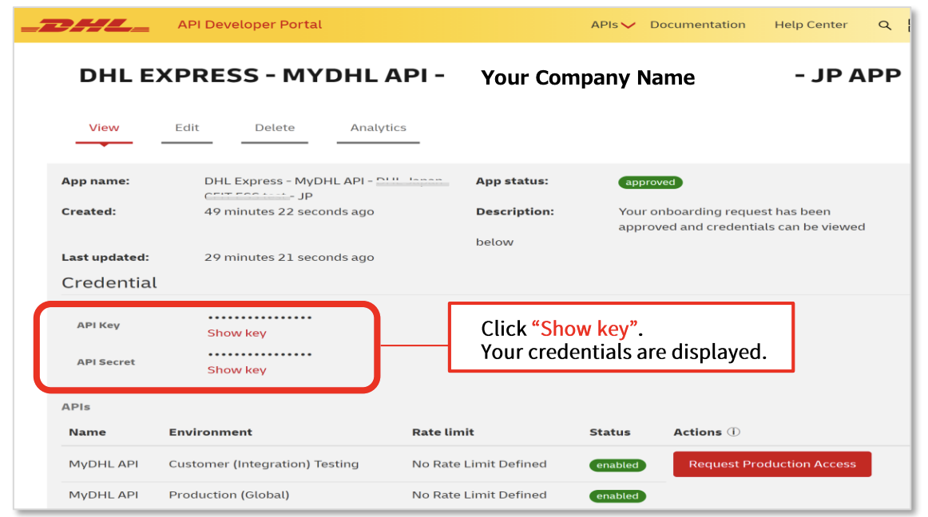Go to the Help Center

point(811,25)
